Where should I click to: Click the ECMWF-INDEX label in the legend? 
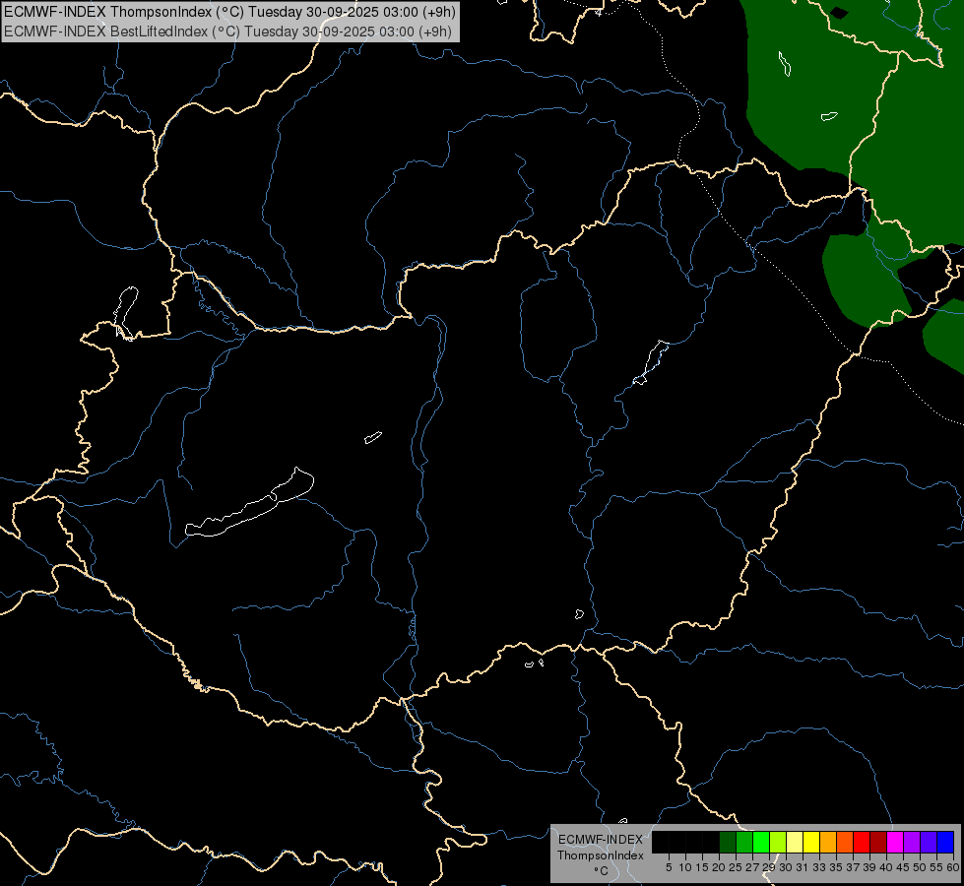tap(601, 840)
